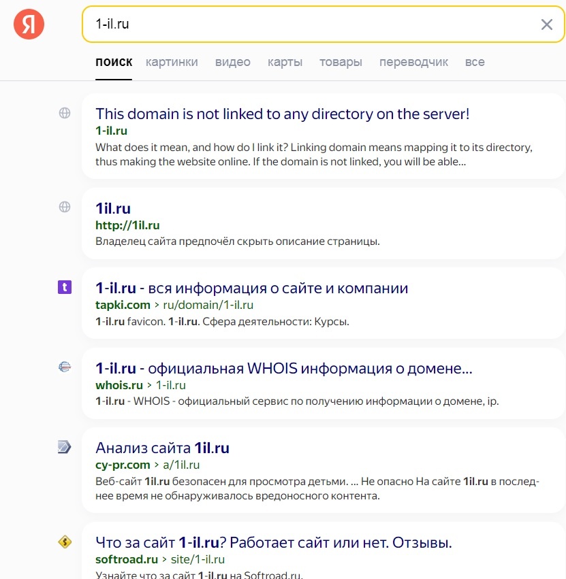Open the WHOIS information result title
The width and height of the screenshot is (566, 579).
pyautogui.click(x=283, y=368)
